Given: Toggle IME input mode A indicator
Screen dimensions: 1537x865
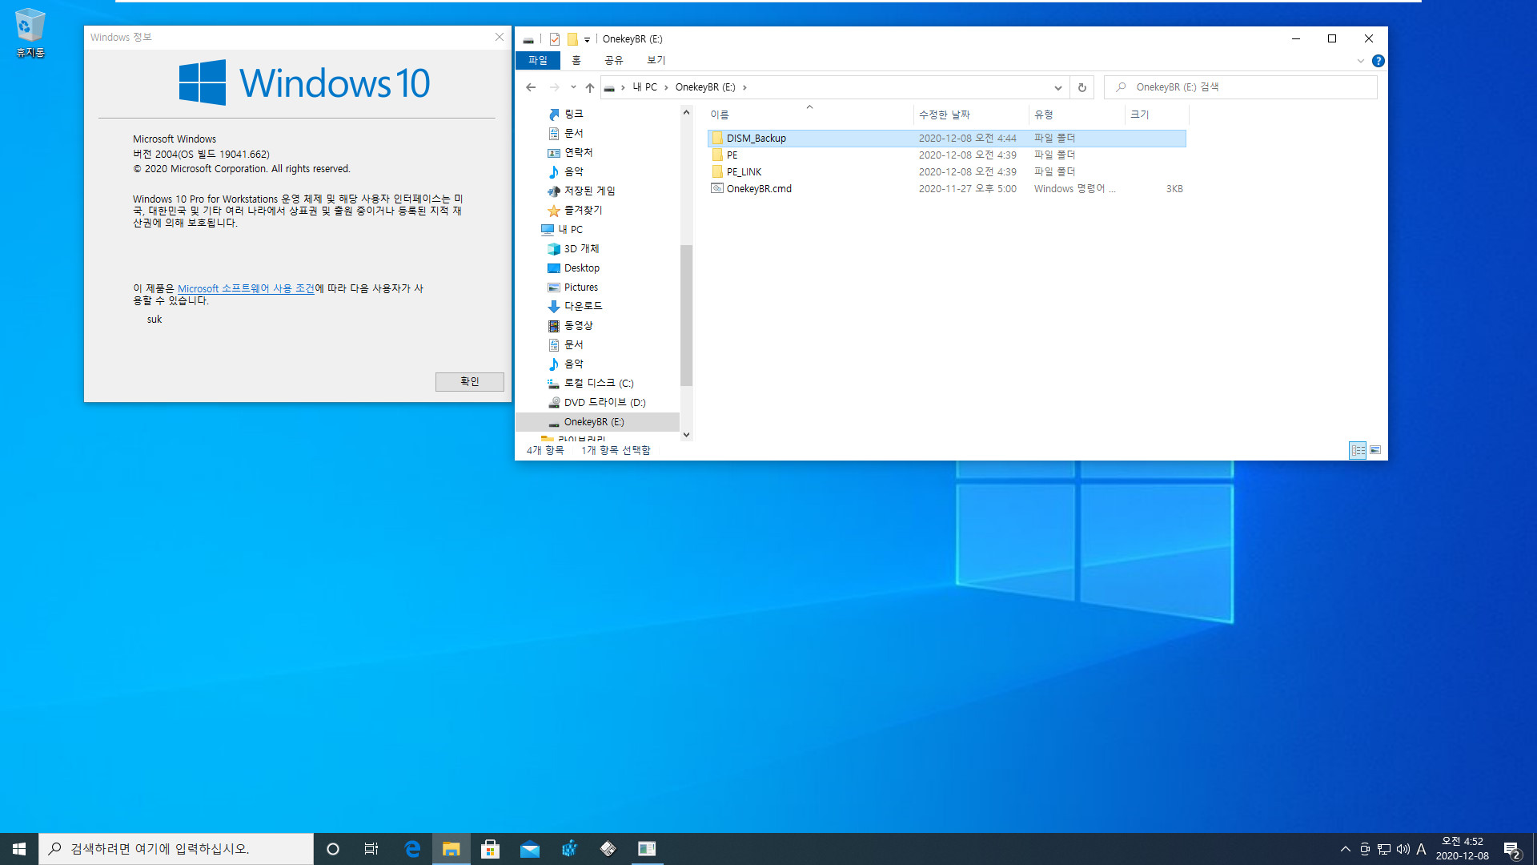Looking at the screenshot, I should pyautogui.click(x=1421, y=849).
